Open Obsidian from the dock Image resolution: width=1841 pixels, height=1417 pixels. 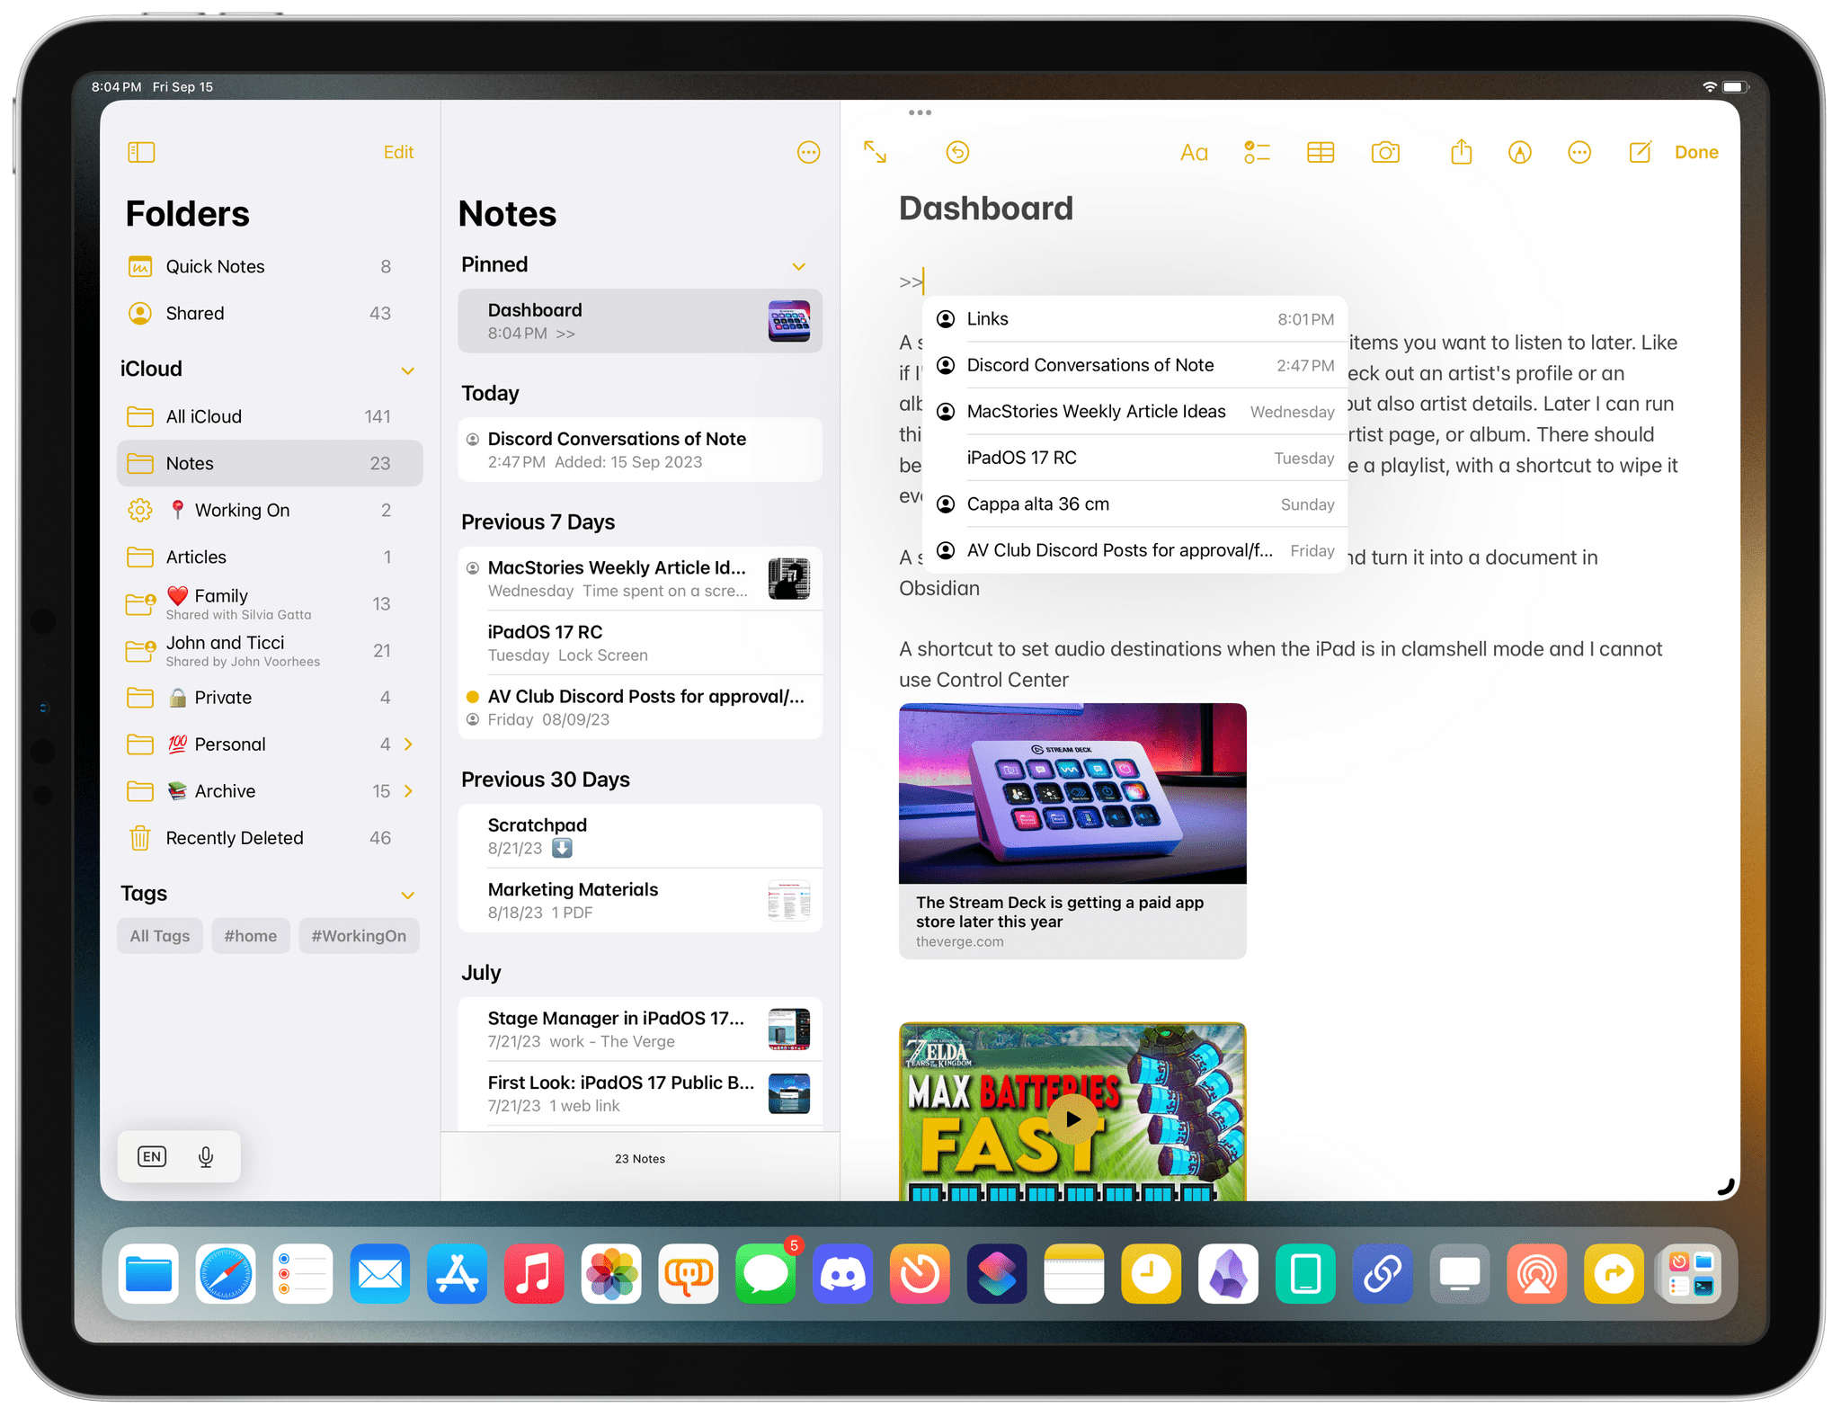click(1228, 1273)
